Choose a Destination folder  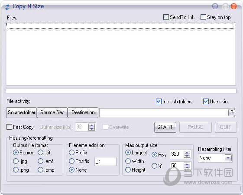coord(83,112)
